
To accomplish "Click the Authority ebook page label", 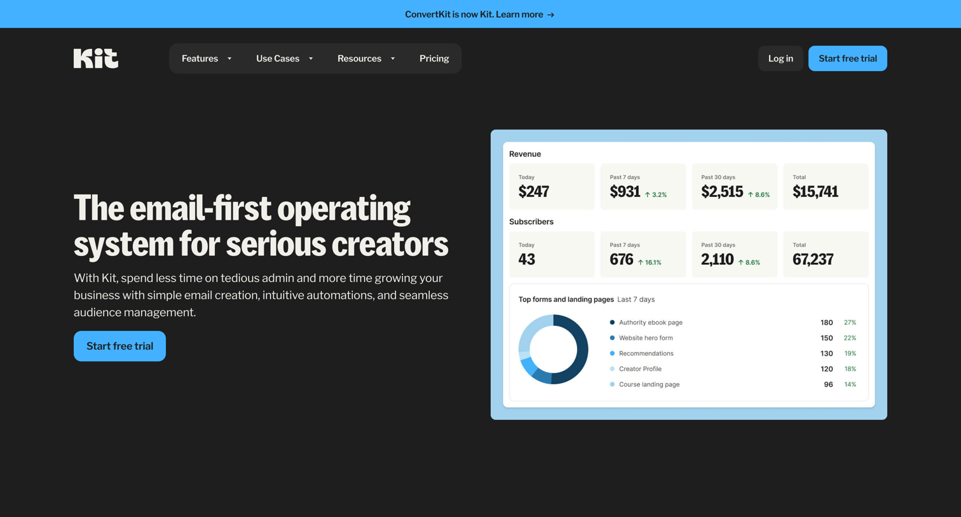I will (x=651, y=323).
